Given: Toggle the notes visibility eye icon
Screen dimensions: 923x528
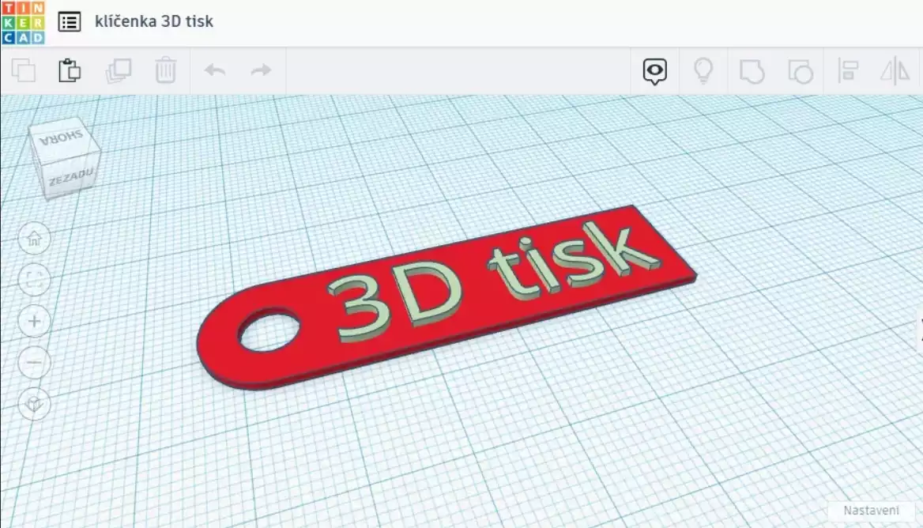Looking at the screenshot, I should [654, 72].
